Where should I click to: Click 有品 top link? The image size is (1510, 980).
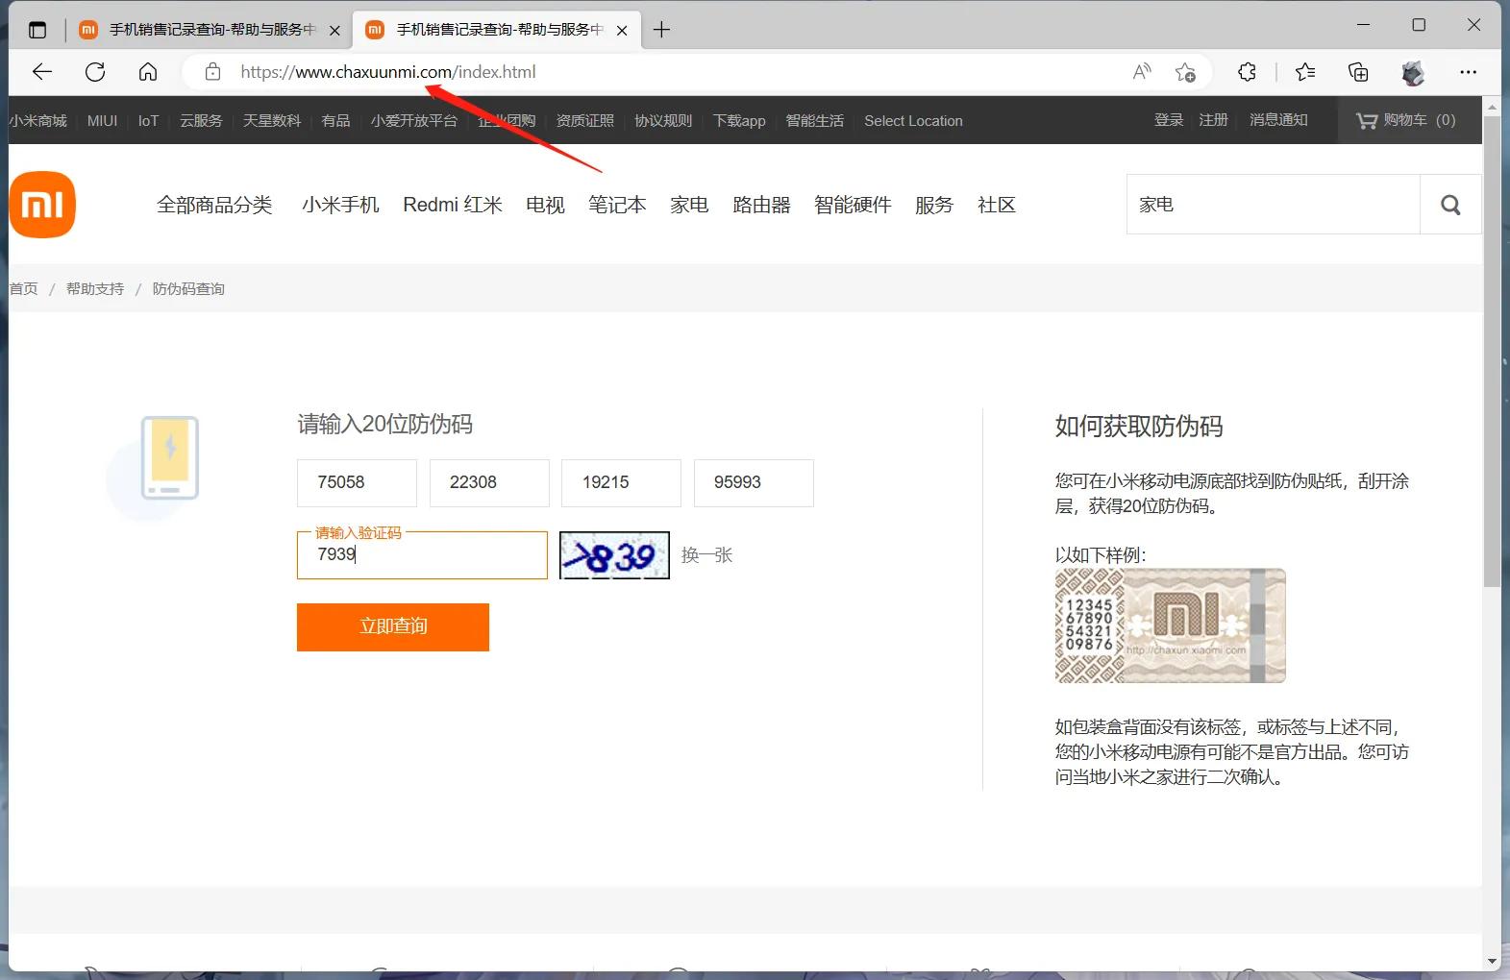click(x=335, y=121)
